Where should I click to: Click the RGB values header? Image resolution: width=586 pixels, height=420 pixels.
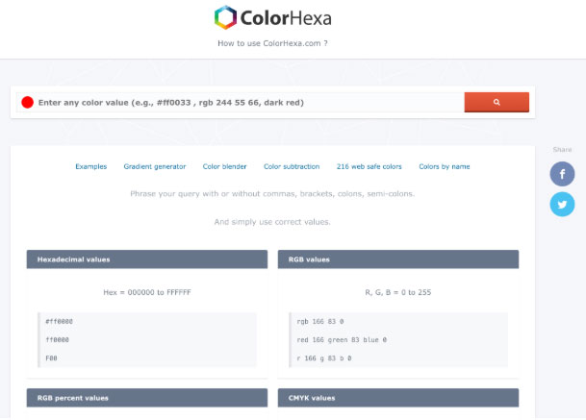(x=398, y=259)
